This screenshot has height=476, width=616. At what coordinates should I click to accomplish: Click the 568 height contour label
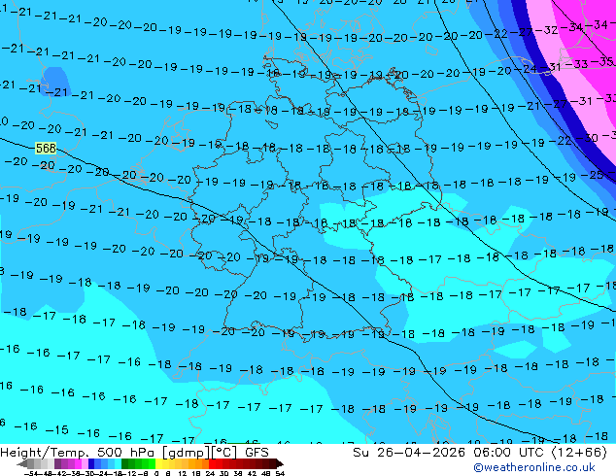coord(46,148)
